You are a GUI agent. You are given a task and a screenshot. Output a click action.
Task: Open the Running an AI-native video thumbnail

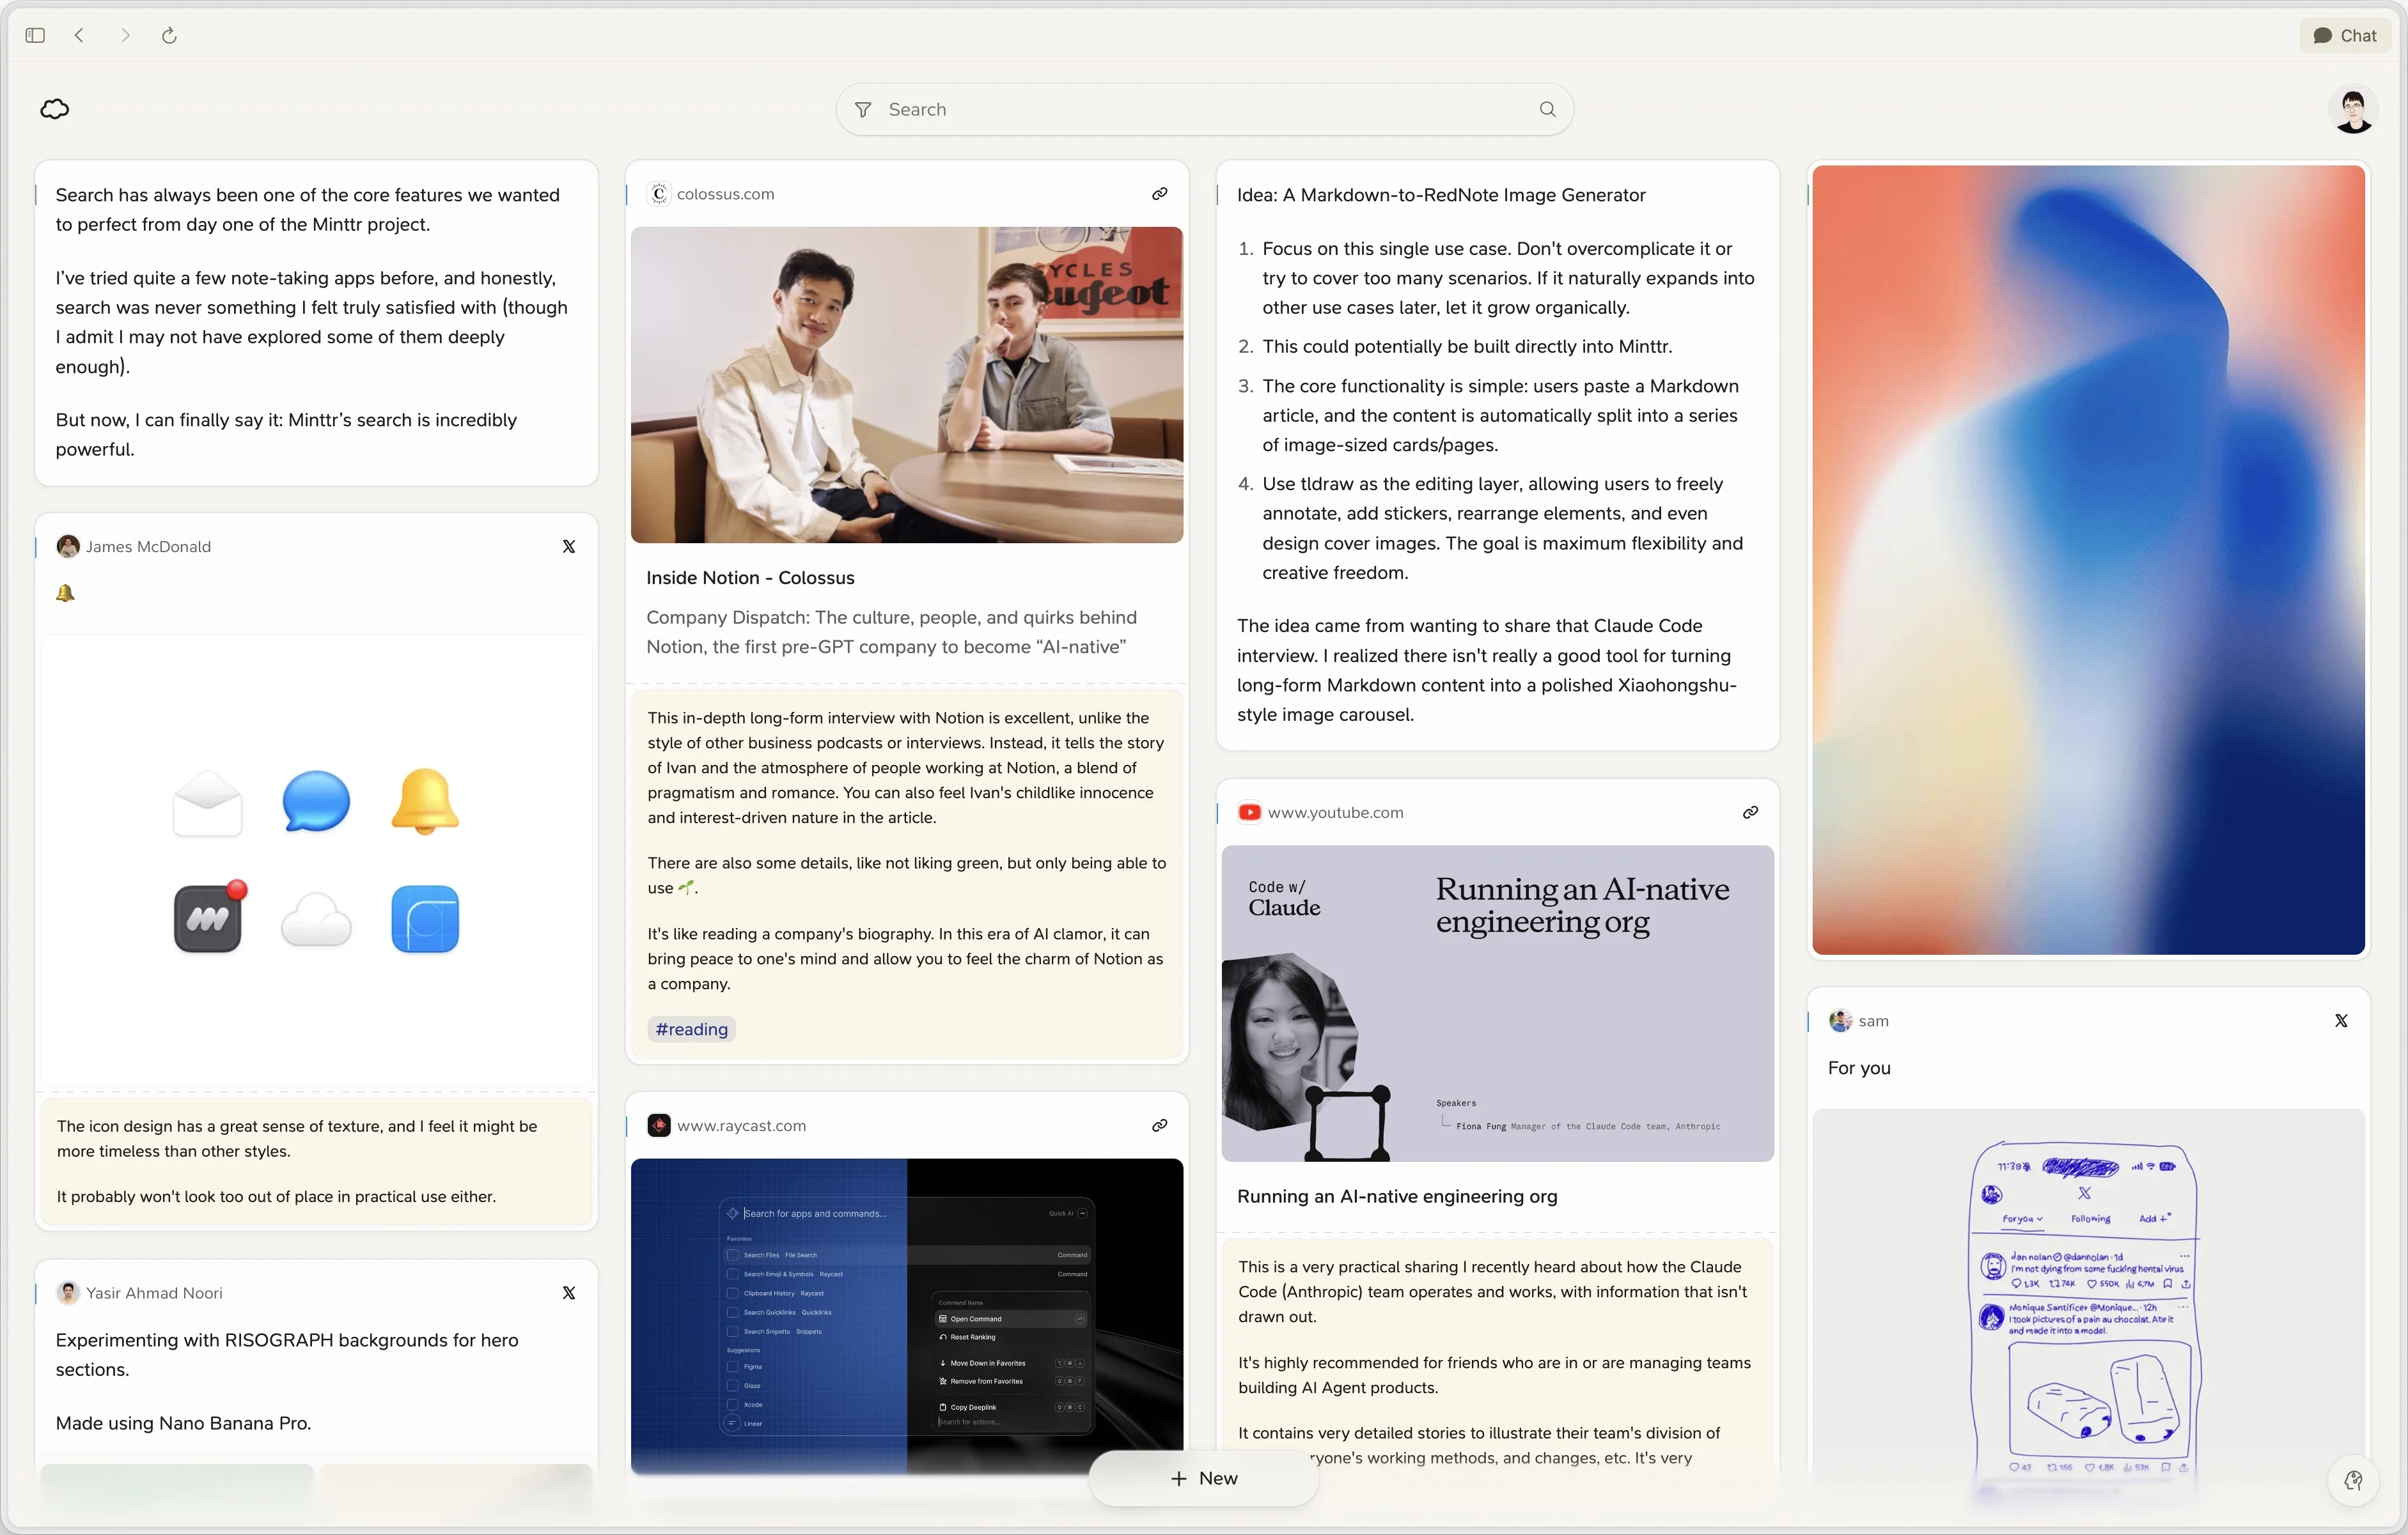[x=1497, y=1003]
